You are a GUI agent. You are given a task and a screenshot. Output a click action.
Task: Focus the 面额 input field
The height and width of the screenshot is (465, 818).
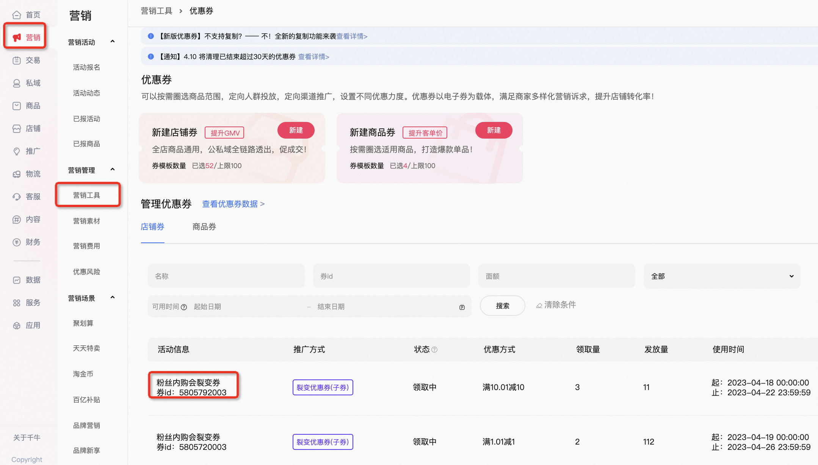pyautogui.click(x=557, y=276)
